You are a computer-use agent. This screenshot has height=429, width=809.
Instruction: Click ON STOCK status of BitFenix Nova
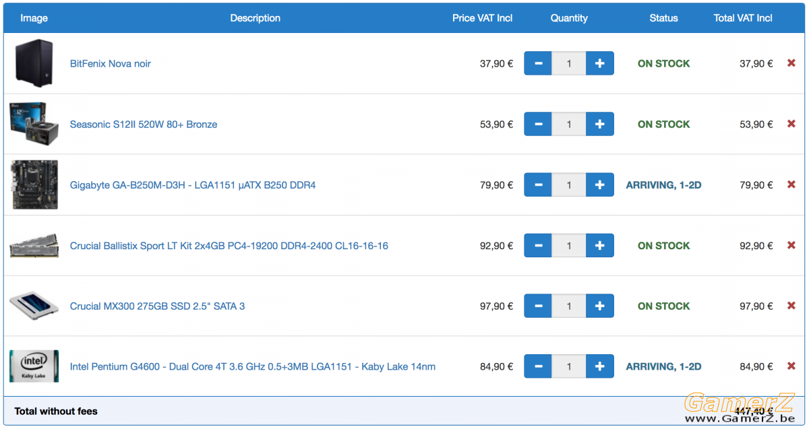click(x=664, y=63)
